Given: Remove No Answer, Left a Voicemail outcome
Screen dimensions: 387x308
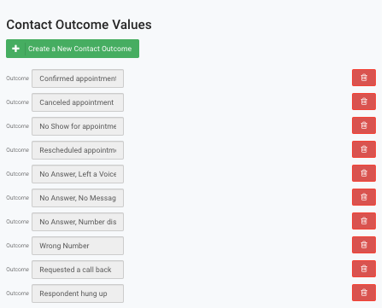Looking at the screenshot, I should [x=364, y=173].
